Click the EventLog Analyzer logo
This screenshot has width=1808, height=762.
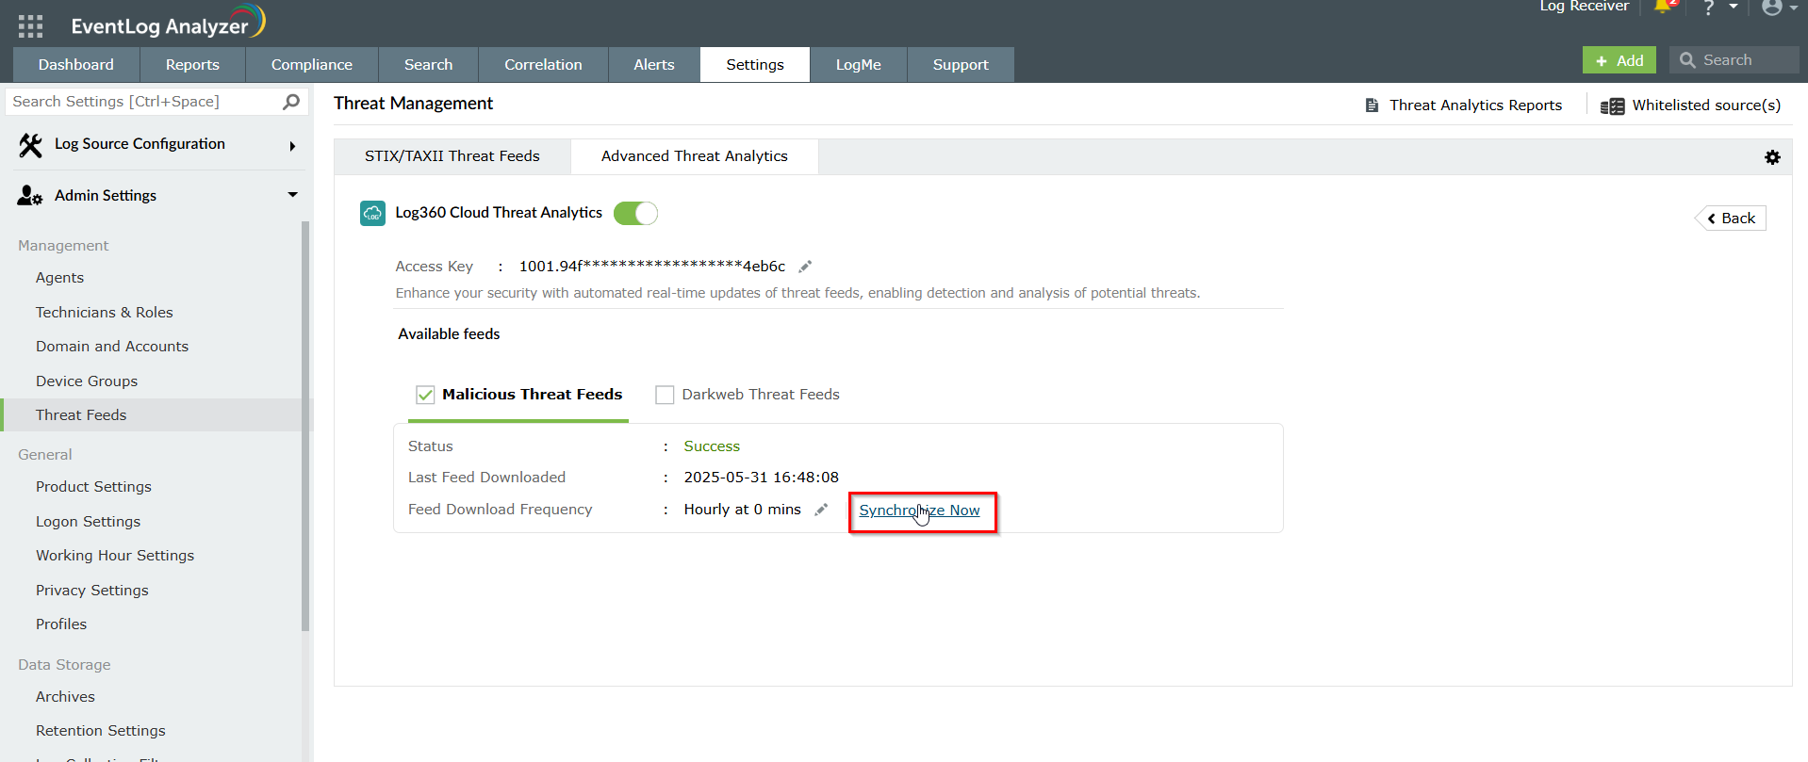[168, 23]
